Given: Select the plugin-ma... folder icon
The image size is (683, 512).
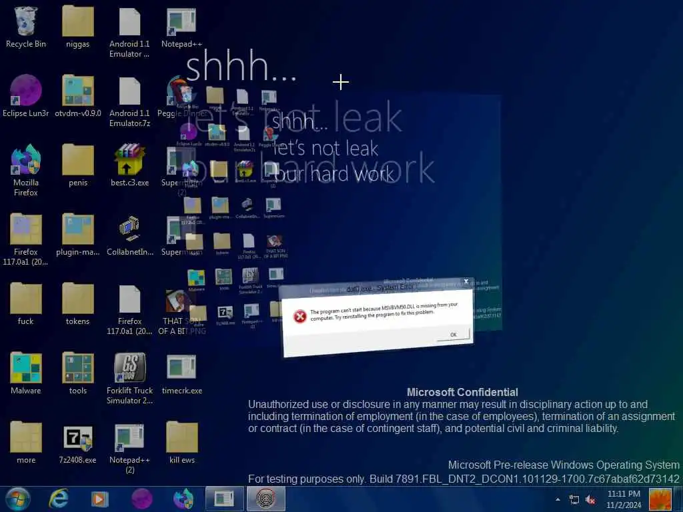Looking at the screenshot, I should [77, 234].
